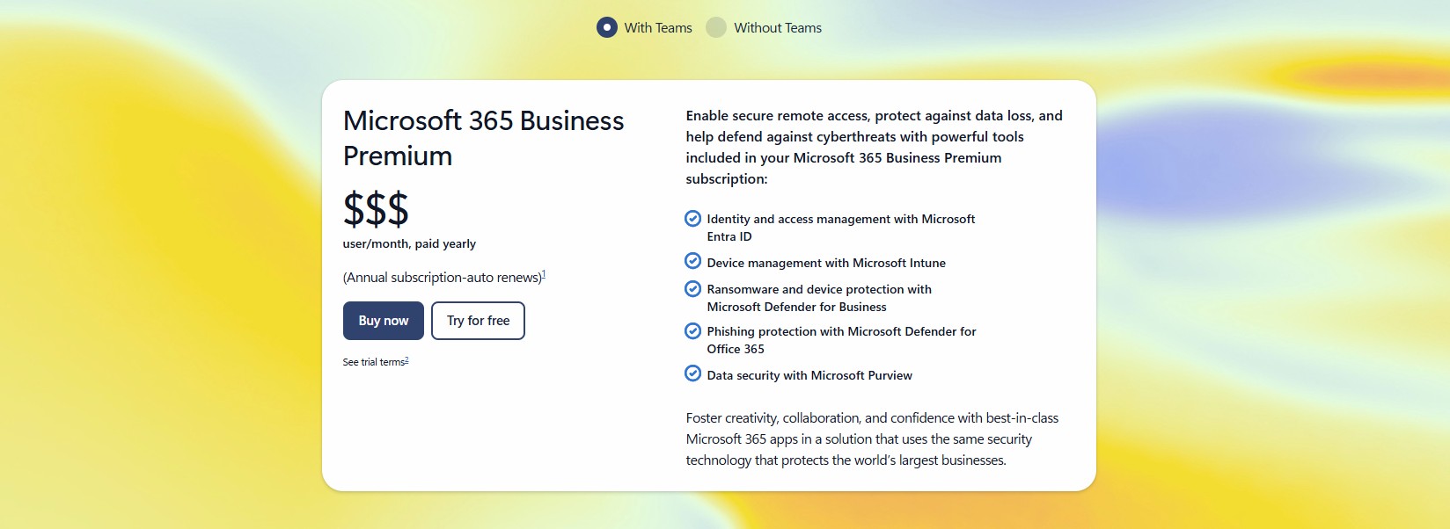Click the $$$ price text
Image resolution: width=1450 pixels, height=529 pixels.
pyautogui.click(x=376, y=209)
